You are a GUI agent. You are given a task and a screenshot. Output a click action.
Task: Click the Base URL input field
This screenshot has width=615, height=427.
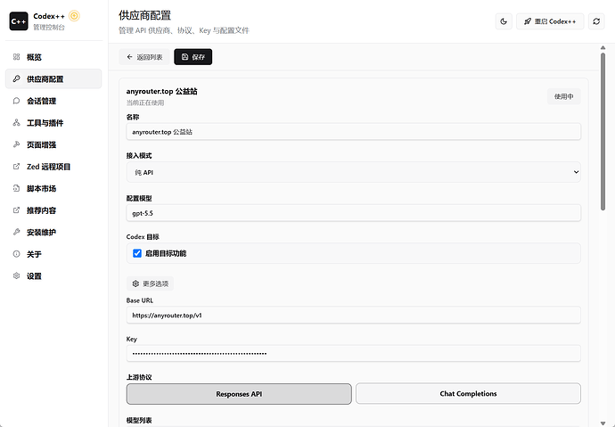pos(353,315)
